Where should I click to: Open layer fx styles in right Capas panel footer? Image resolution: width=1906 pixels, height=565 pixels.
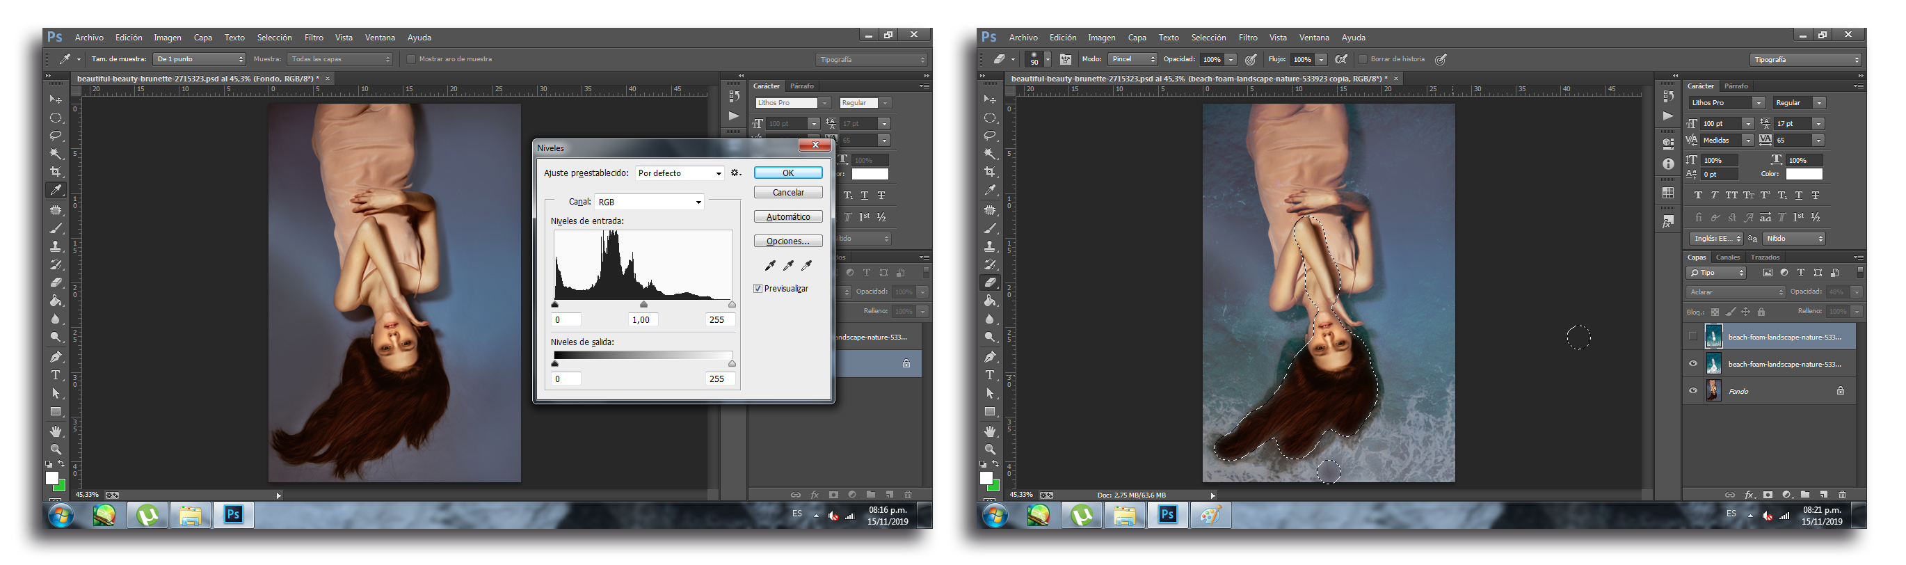(x=1749, y=495)
